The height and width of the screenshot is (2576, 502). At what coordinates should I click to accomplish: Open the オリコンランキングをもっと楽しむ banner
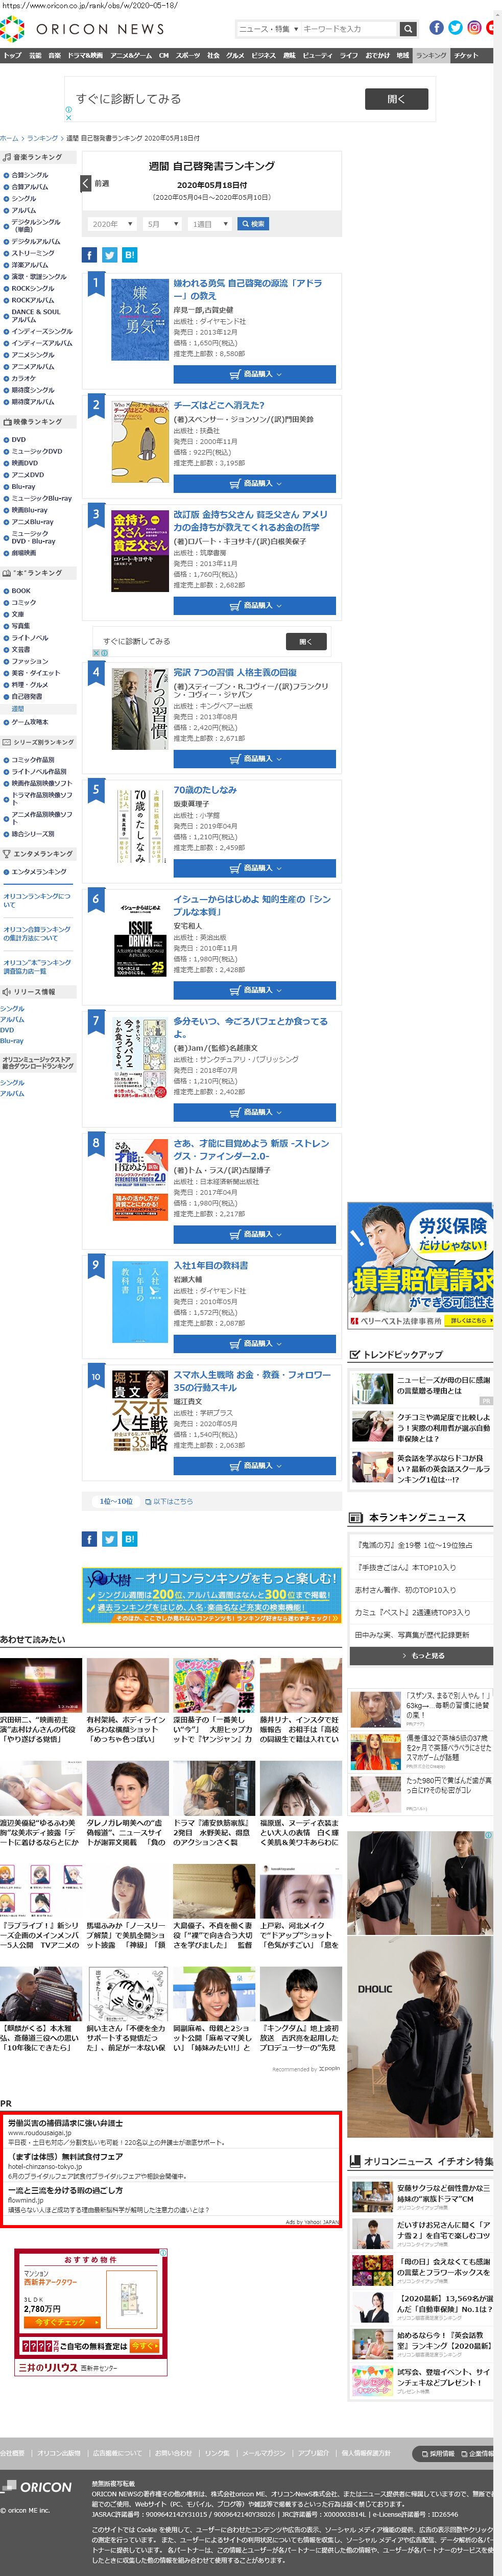pos(212,1594)
